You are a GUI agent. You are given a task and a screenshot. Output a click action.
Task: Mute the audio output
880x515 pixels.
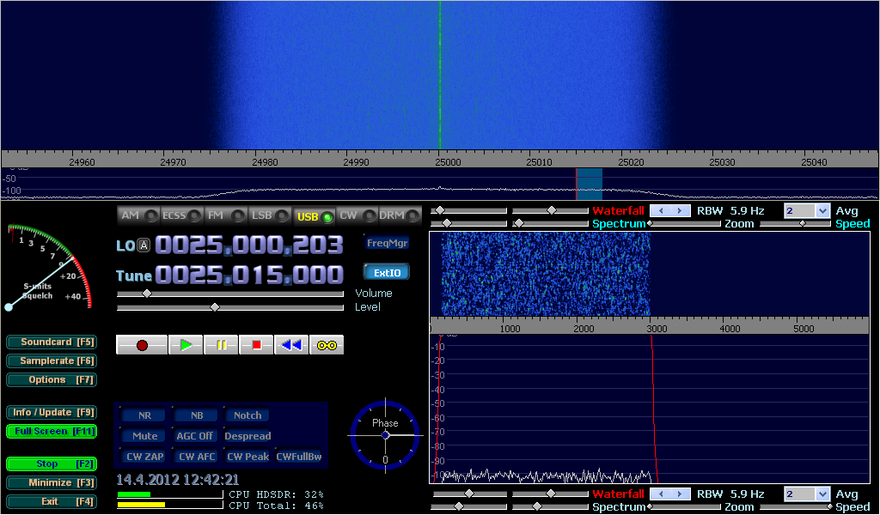point(144,436)
